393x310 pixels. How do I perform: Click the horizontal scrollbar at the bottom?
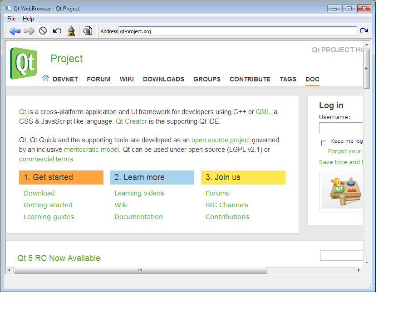pyautogui.click(x=140, y=270)
